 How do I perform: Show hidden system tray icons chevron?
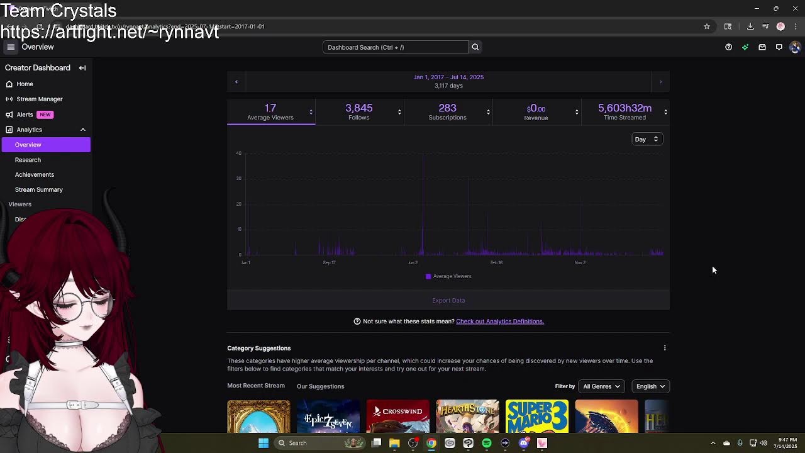tap(713, 443)
